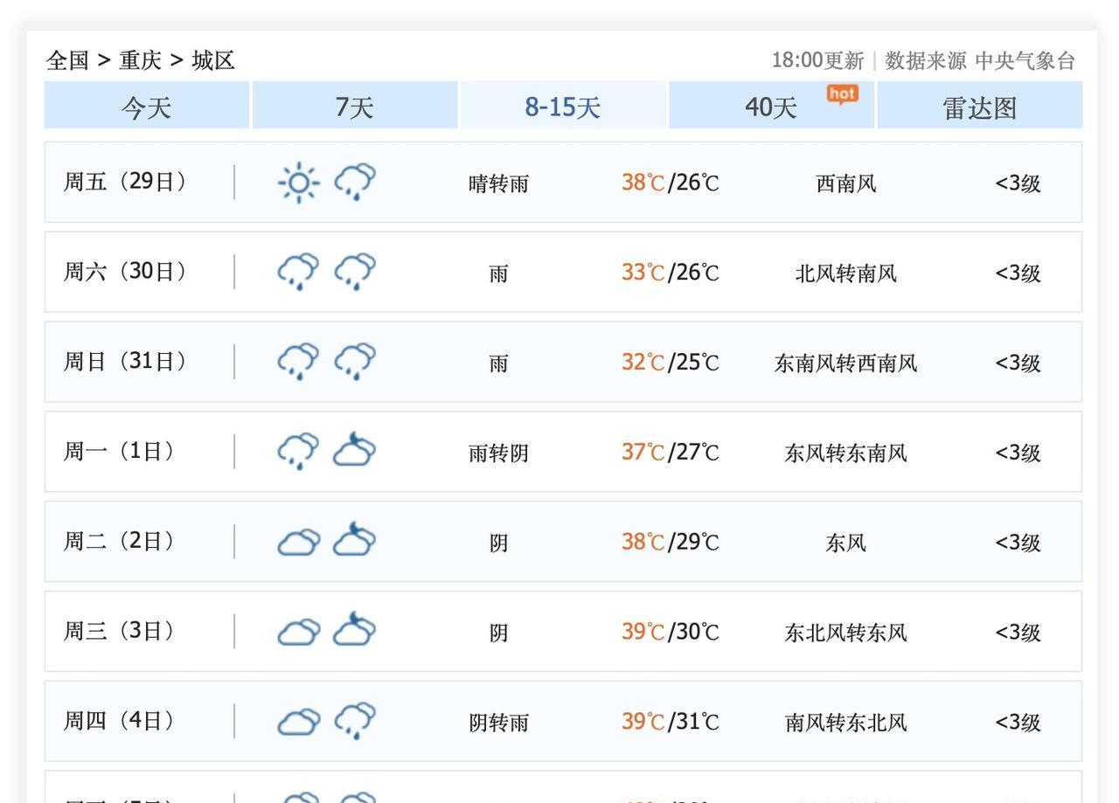Select the 8-15天 forecast tab
Viewport: 1119px width, 803px height.
click(562, 107)
